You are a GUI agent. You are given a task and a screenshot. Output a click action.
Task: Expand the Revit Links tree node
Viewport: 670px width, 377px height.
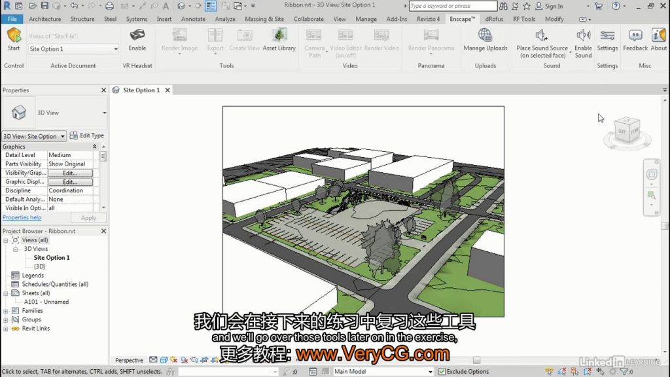(x=6, y=329)
